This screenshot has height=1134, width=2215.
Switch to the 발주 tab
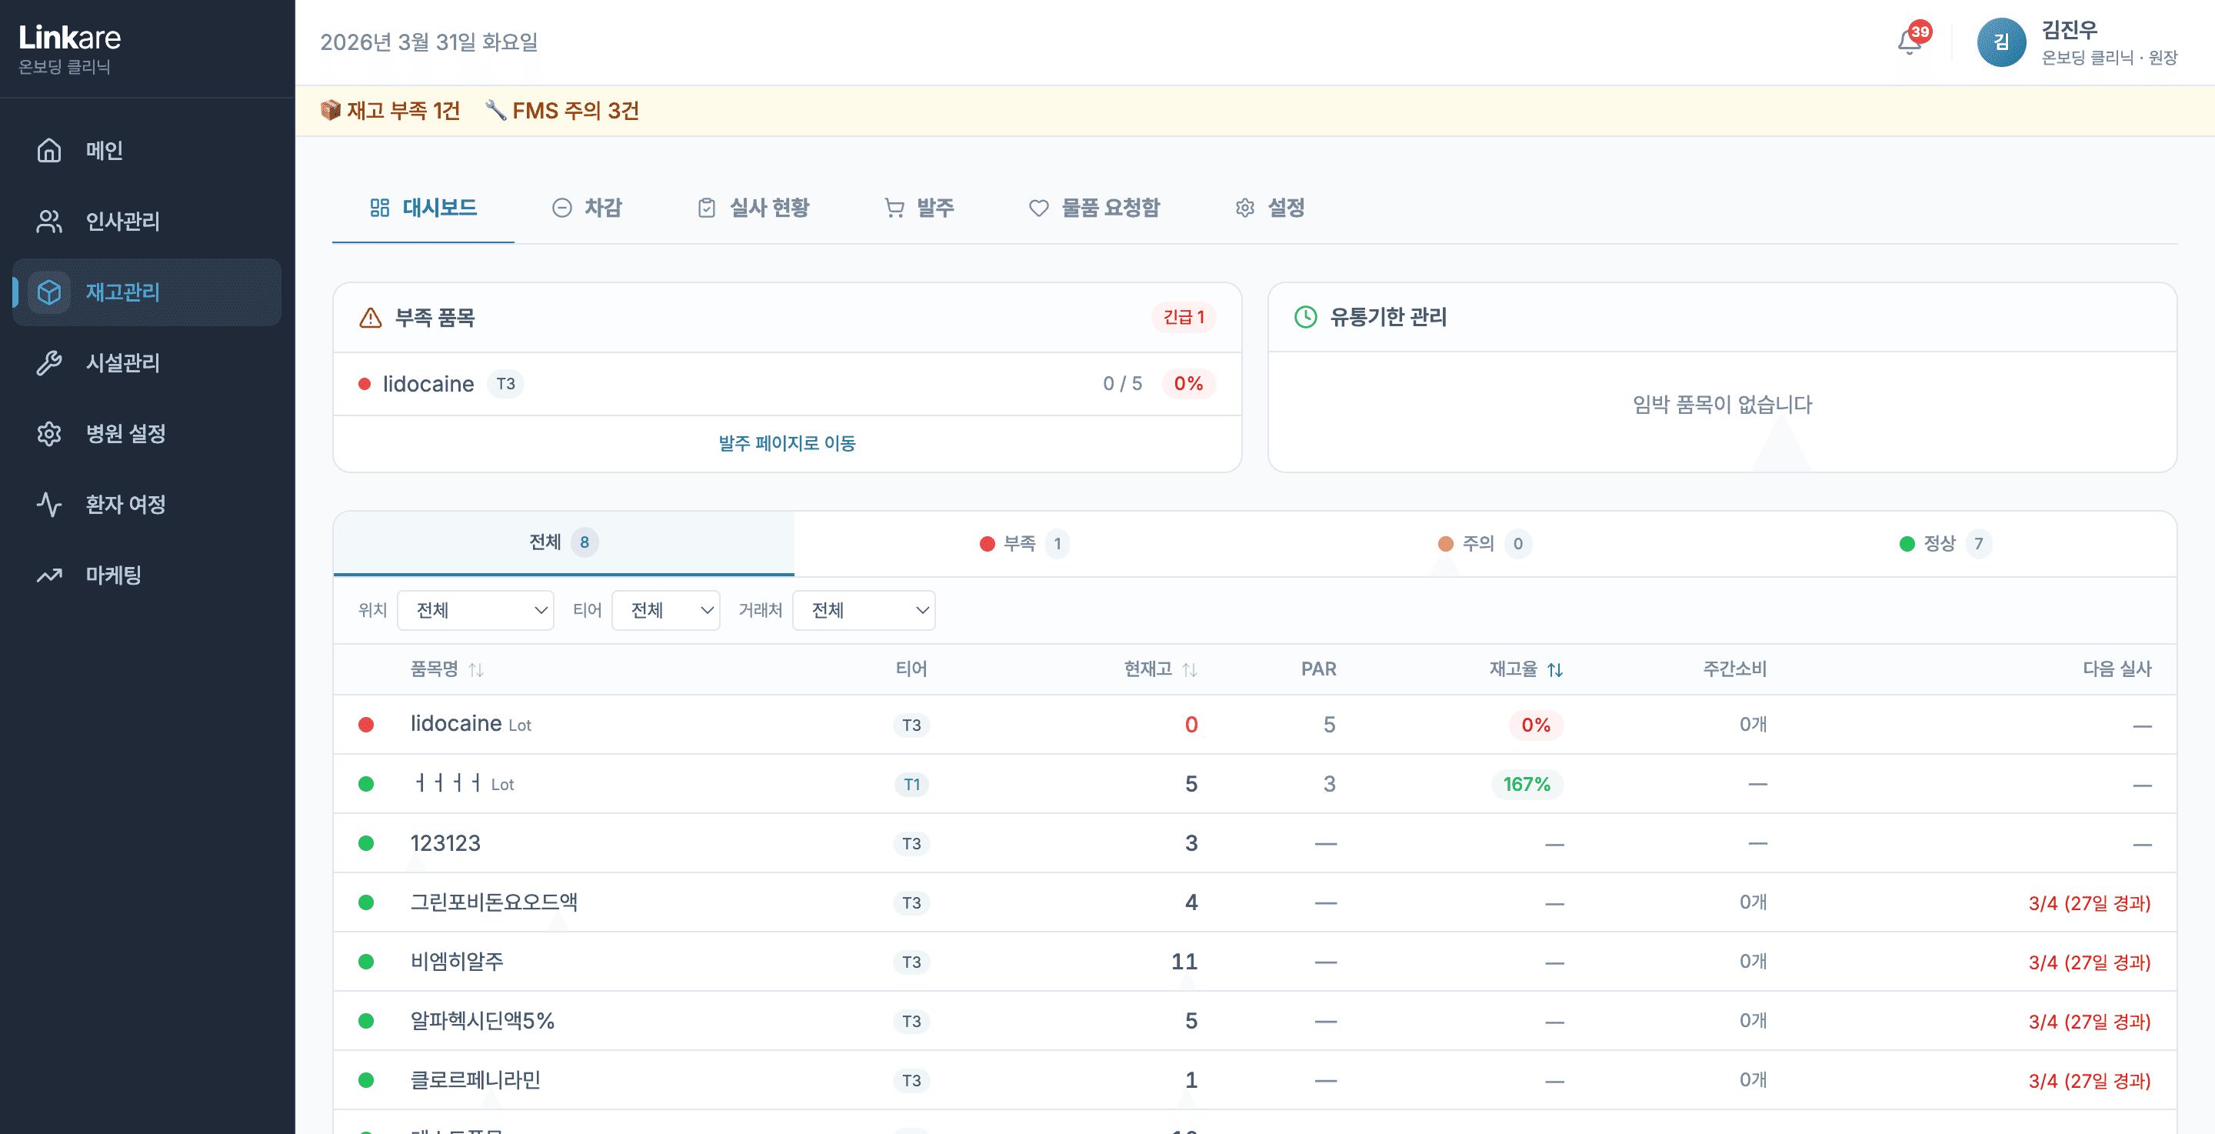[x=919, y=208]
